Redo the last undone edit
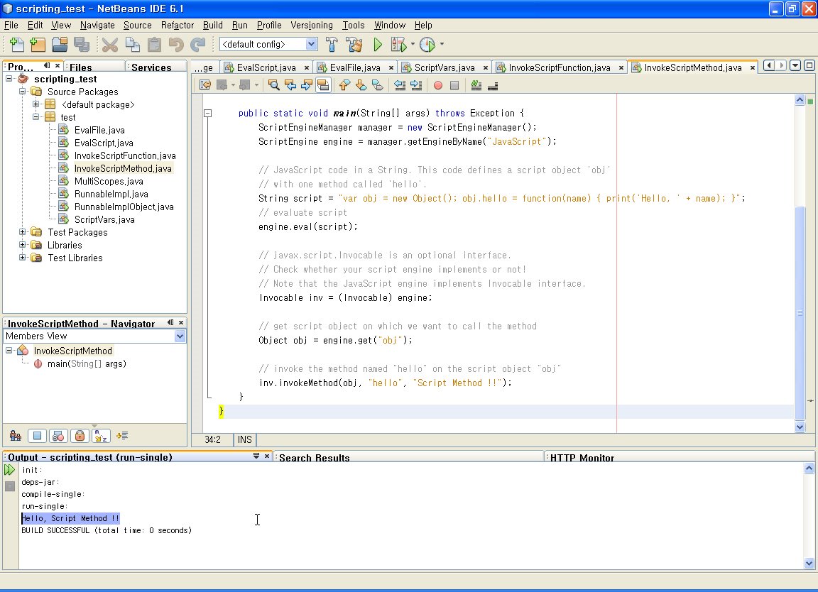Viewport: 818px width, 592px height. tap(197, 45)
